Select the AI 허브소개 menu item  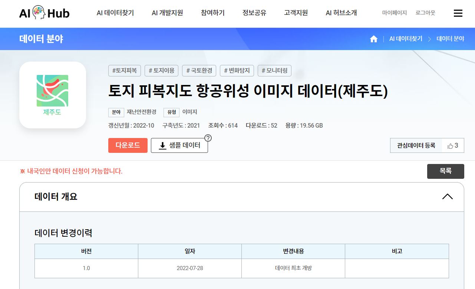point(341,13)
